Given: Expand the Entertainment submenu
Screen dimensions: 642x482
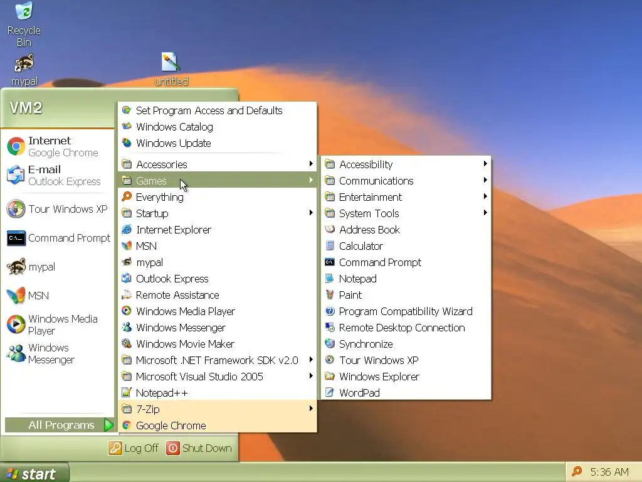Looking at the screenshot, I should click(406, 197).
